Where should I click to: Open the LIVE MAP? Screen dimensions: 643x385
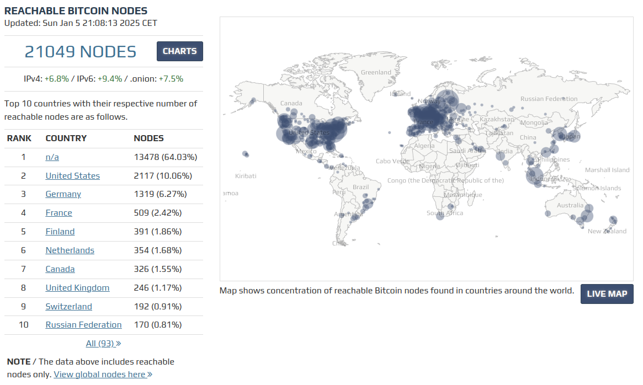click(x=607, y=294)
